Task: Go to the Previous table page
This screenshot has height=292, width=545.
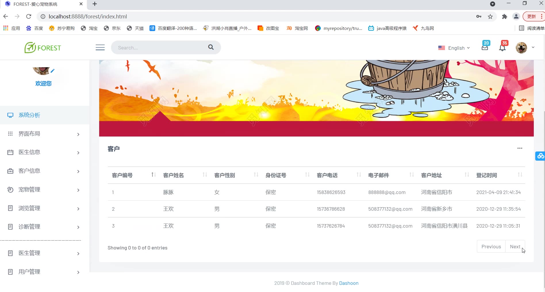Action: [x=491, y=247]
